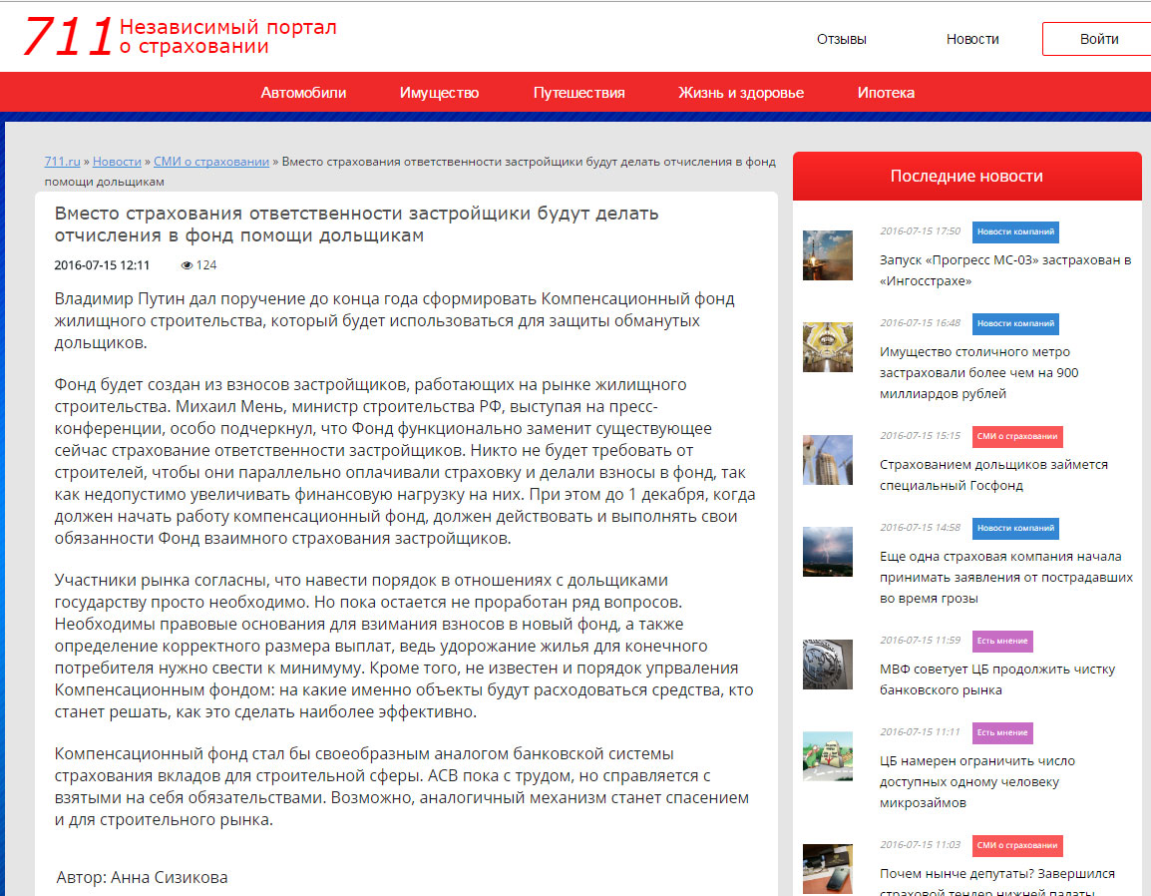Click the Новости breadcrumb link
This screenshot has width=1151, height=896.
click(x=117, y=162)
